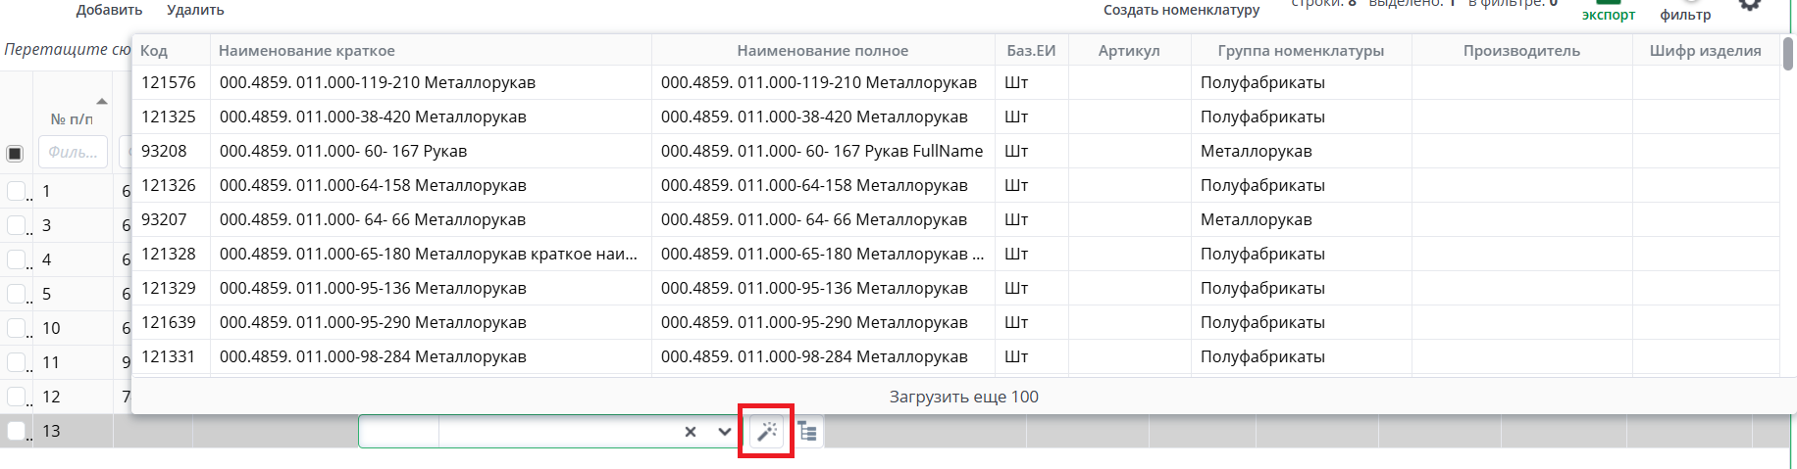Open the tree structure icon in row 13
Screen dimensions: 1797x469
807,431
